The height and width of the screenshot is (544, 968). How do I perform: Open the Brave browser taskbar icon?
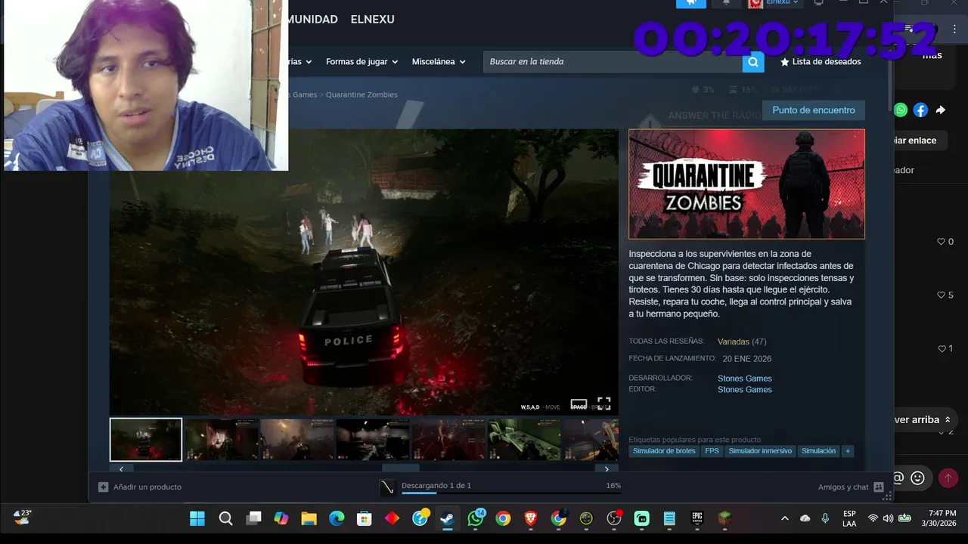point(531,518)
